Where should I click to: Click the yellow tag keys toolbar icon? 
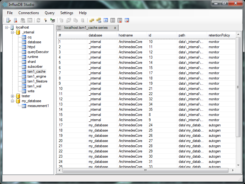point(92,20)
